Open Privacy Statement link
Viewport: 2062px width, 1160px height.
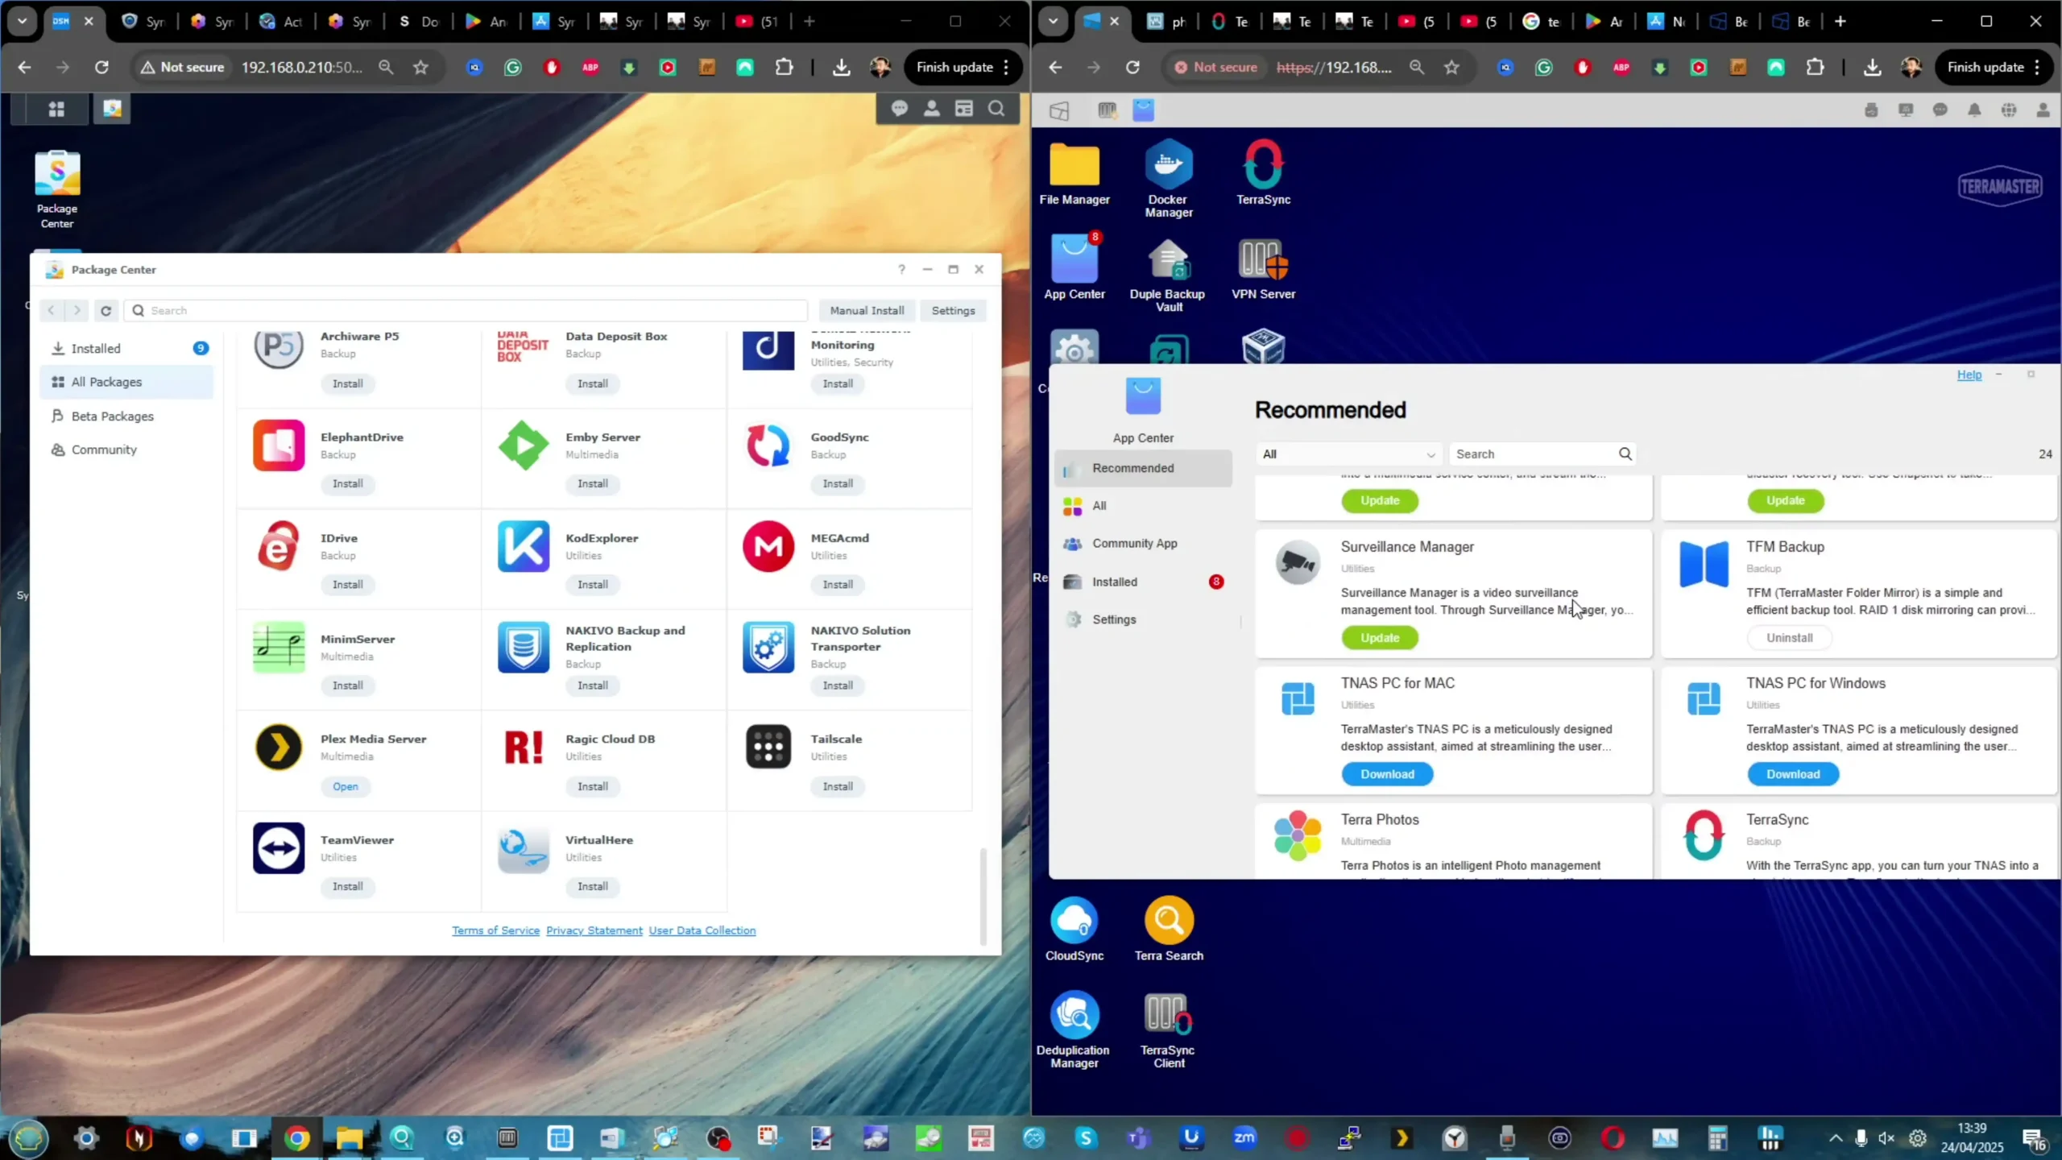point(594,930)
